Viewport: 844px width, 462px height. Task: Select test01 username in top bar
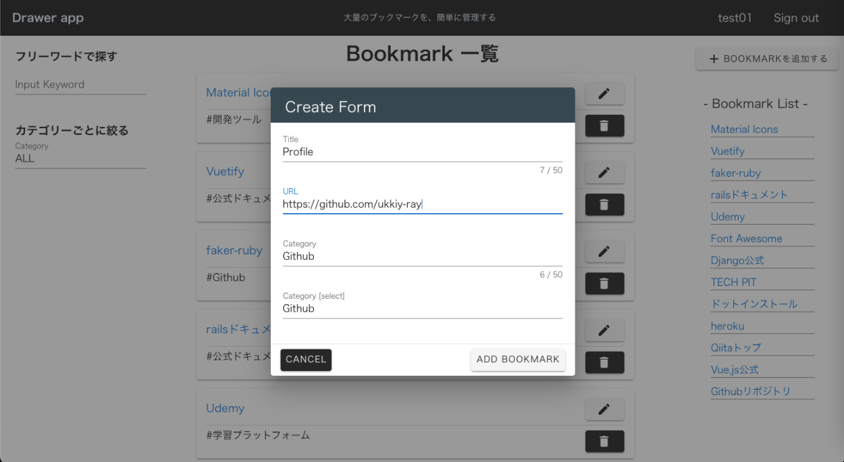point(734,18)
